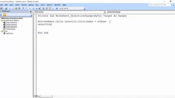175x98 pixels.
Task: Open the insert item dropdown arrow beside Excel icon
Action: point(4,8)
